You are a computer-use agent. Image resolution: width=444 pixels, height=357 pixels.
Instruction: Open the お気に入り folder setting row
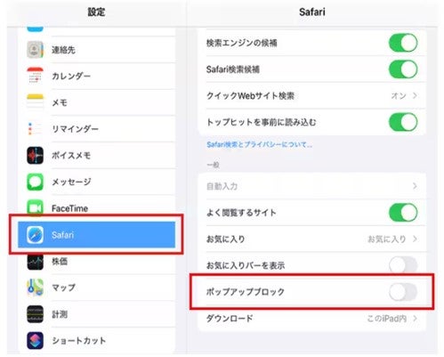pyautogui.click(x=312, y=239)
